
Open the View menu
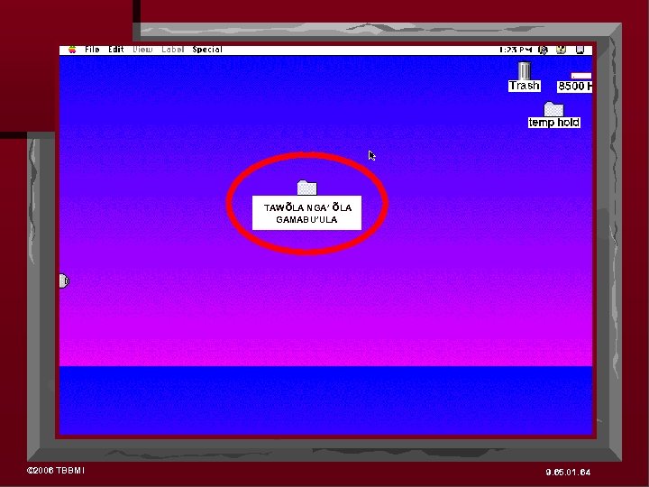pyautogui.click(x=142, y=50)
